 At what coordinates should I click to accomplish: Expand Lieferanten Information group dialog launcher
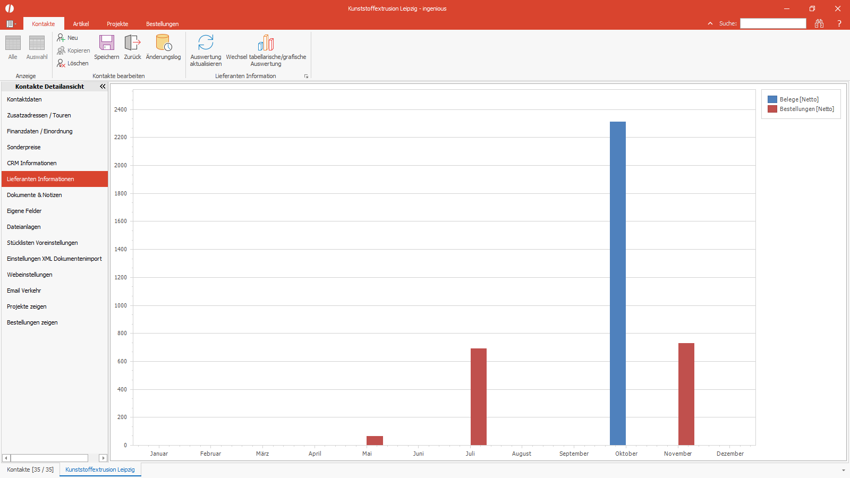pos(306,76)
